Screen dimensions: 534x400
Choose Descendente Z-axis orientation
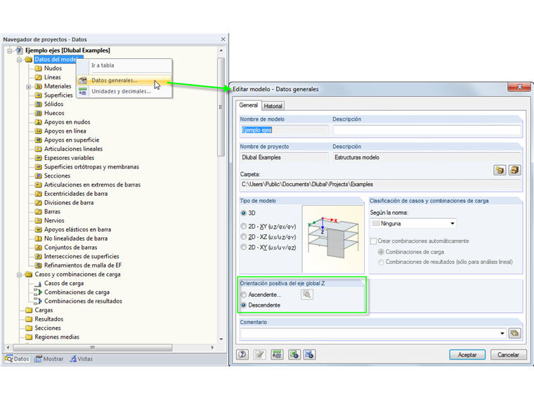click(244, 305)
